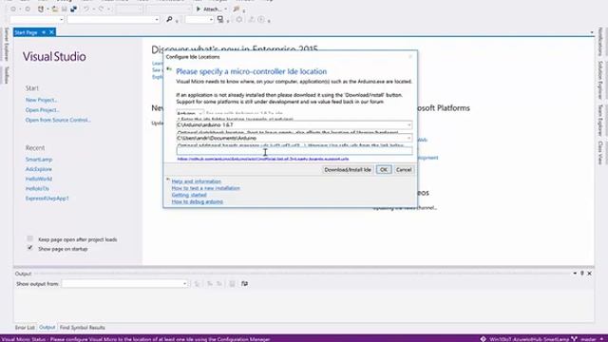Open Getting started link

[x=189, y=195]
